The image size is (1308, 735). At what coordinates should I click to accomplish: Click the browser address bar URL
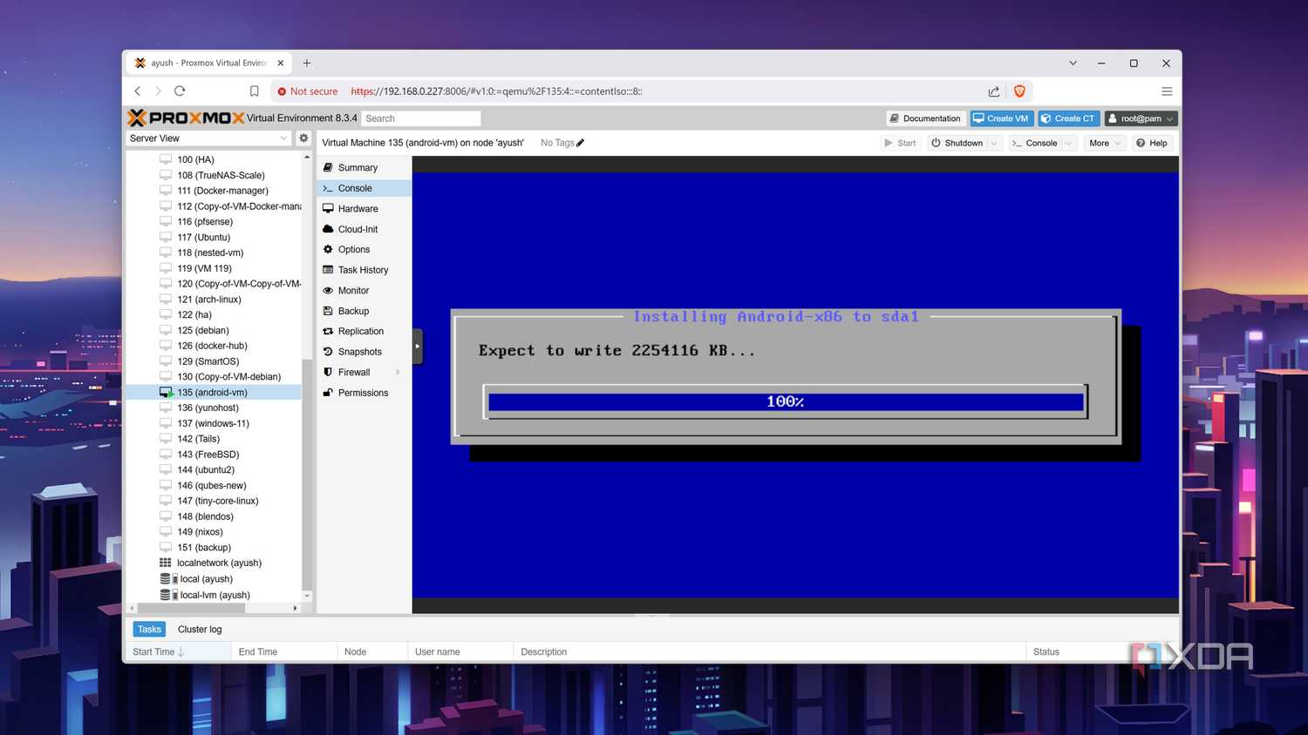[496, 91]
